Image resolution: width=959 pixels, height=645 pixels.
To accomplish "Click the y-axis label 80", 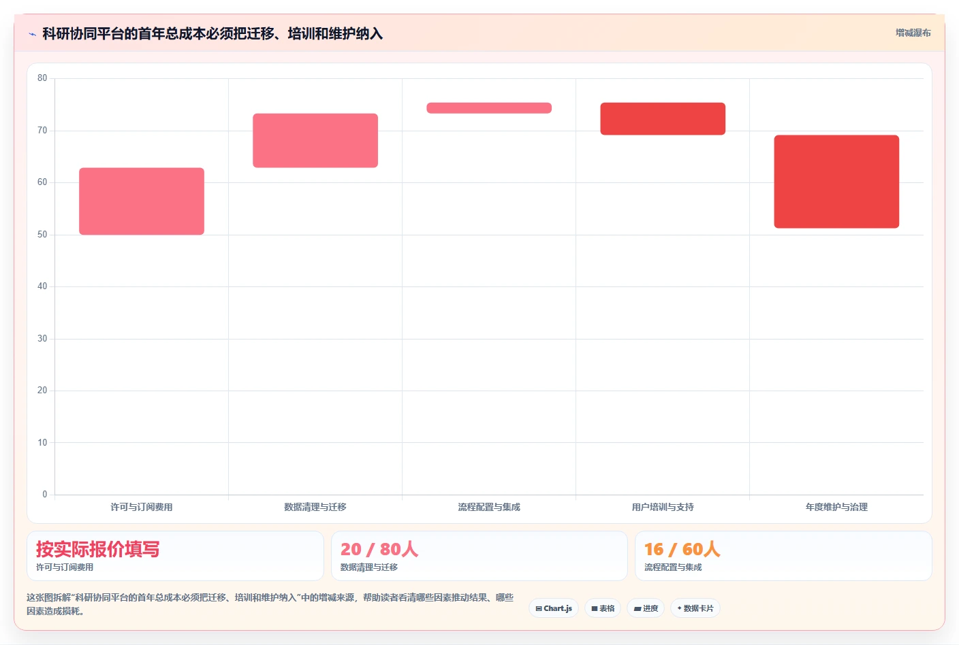I will [42, 78].
